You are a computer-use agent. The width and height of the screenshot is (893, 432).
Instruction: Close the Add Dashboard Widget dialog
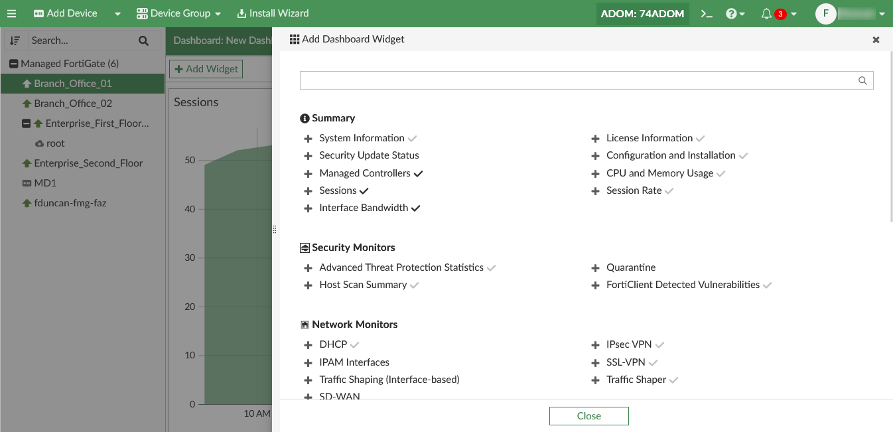(x=876, y=39)
